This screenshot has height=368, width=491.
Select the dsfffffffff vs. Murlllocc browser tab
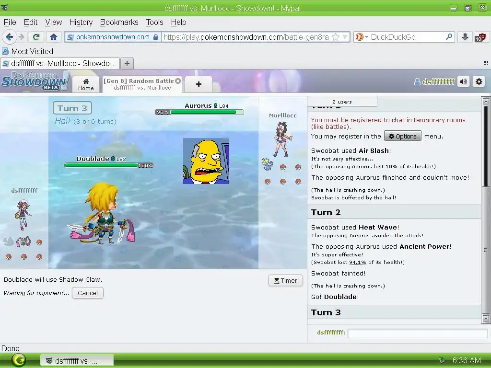[60, 63]
